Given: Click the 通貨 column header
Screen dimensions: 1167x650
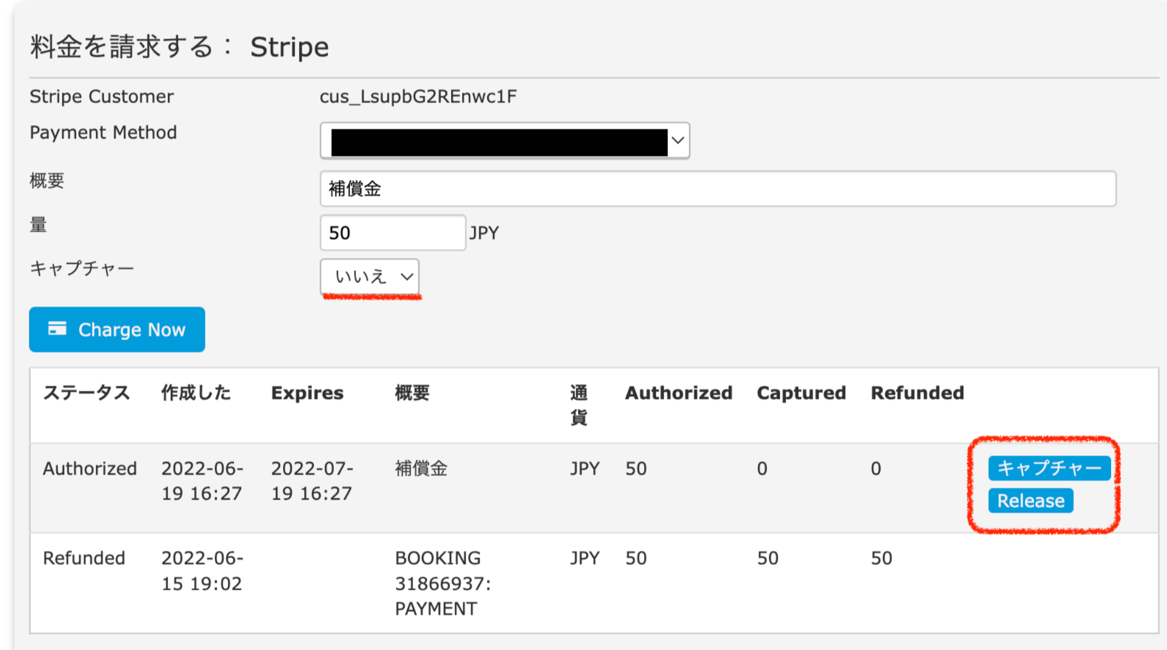Looking at the screenshot, I should (579, 405).
